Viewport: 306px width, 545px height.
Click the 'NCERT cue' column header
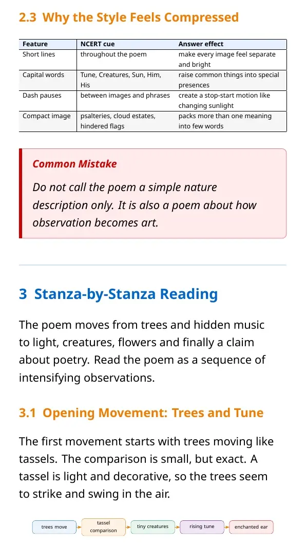126,44
